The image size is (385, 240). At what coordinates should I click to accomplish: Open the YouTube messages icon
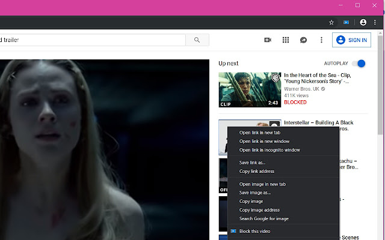click(303, 40)
